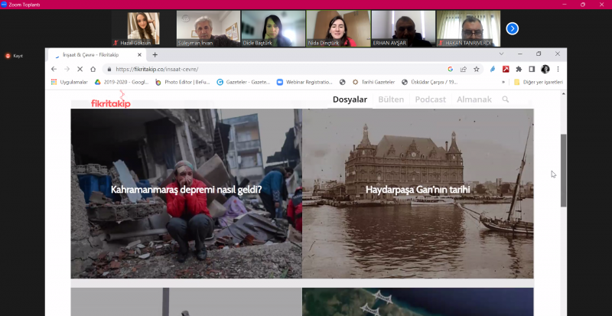
Task: Click the browser home icon
Action: (93, 69)
